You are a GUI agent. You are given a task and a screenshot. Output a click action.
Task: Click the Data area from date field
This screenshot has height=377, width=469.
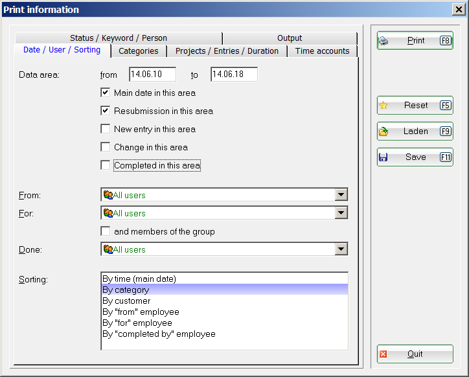[x=152, y=75]
